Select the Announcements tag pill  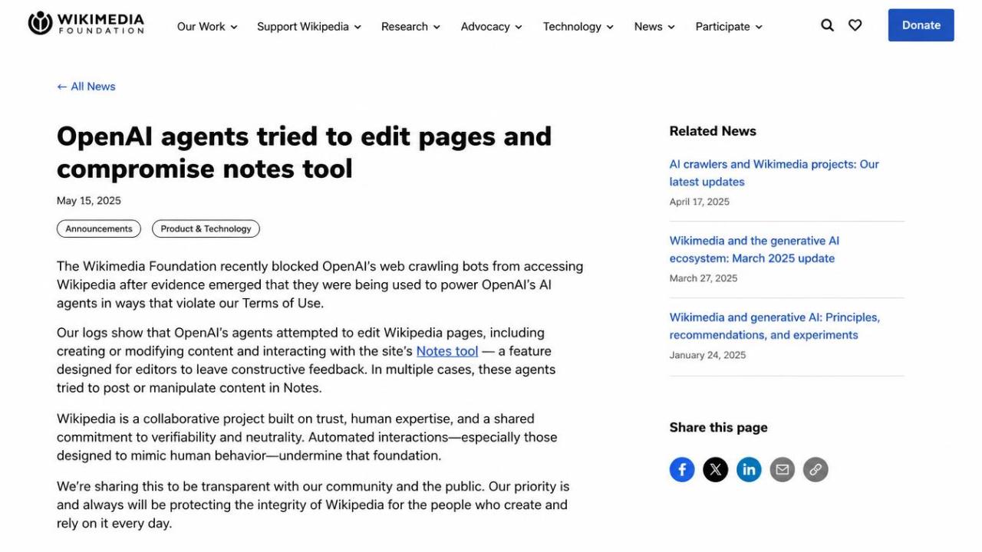(99, 228)
